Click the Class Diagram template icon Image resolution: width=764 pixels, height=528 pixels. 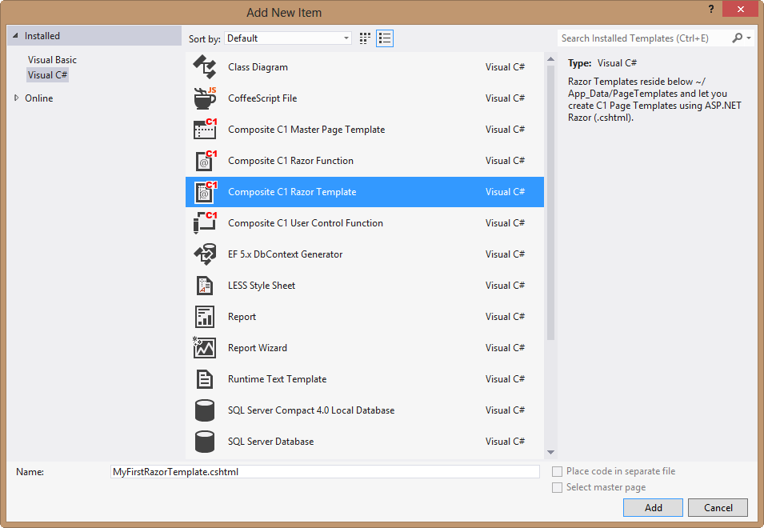205,67
